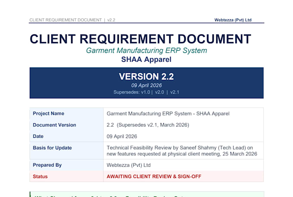
Task: Click the 'VERSION 2.2' banner text
Action: point(146,76)
